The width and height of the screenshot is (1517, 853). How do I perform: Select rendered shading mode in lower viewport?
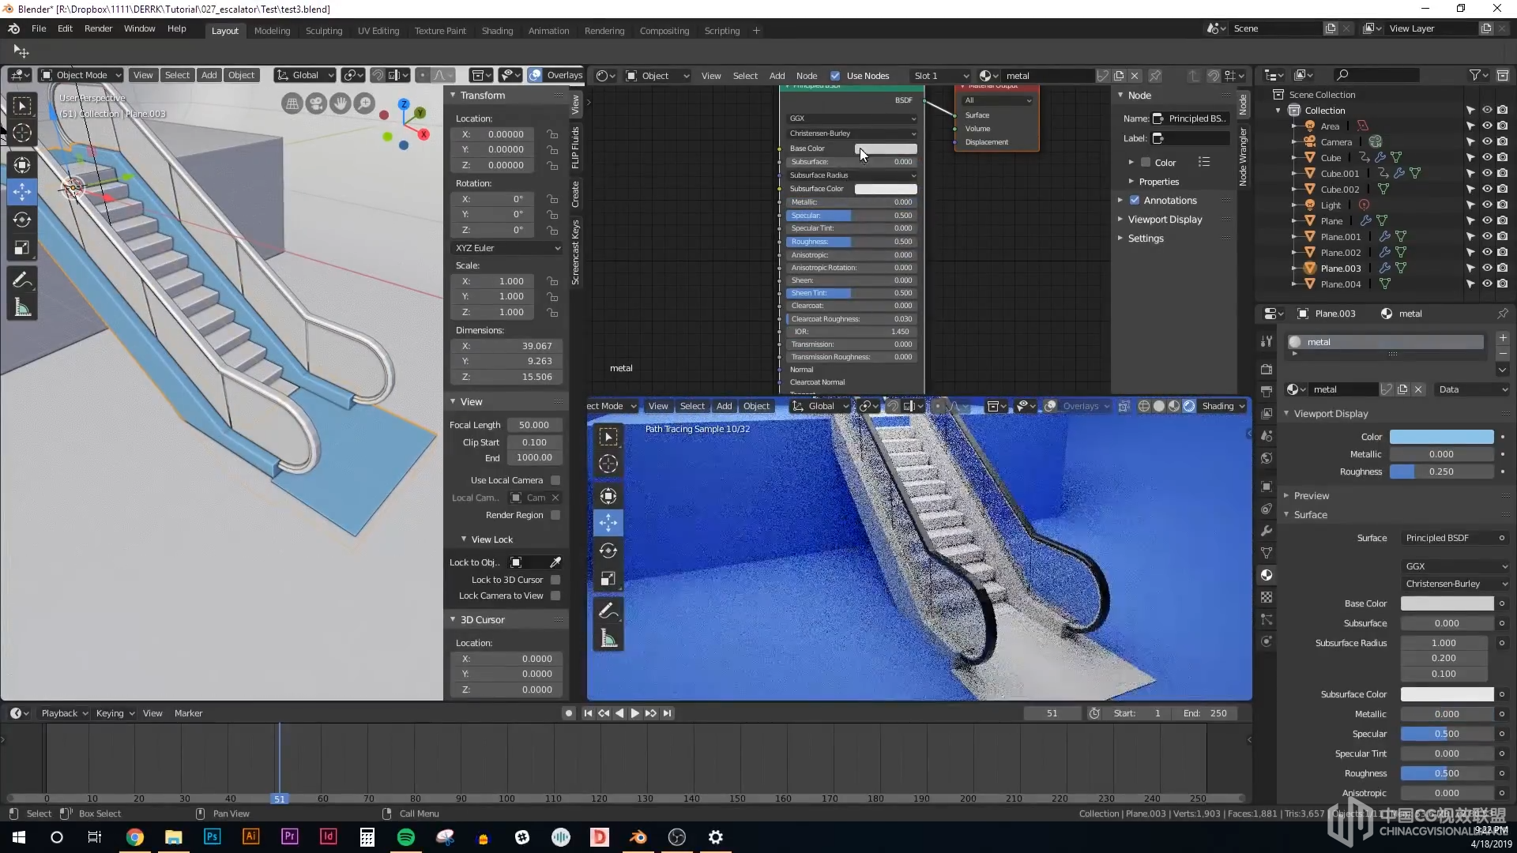[1189, 406]
